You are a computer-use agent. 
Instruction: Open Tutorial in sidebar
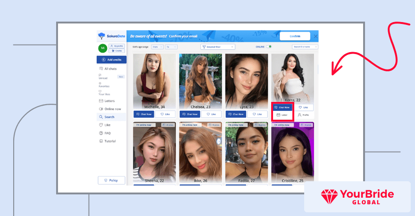(x=108, y=141)
